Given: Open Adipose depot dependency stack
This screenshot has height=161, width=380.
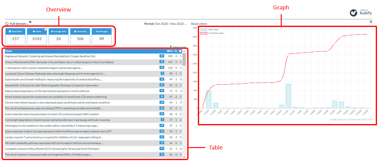Looking at the screenshot, I should (47, 91).
